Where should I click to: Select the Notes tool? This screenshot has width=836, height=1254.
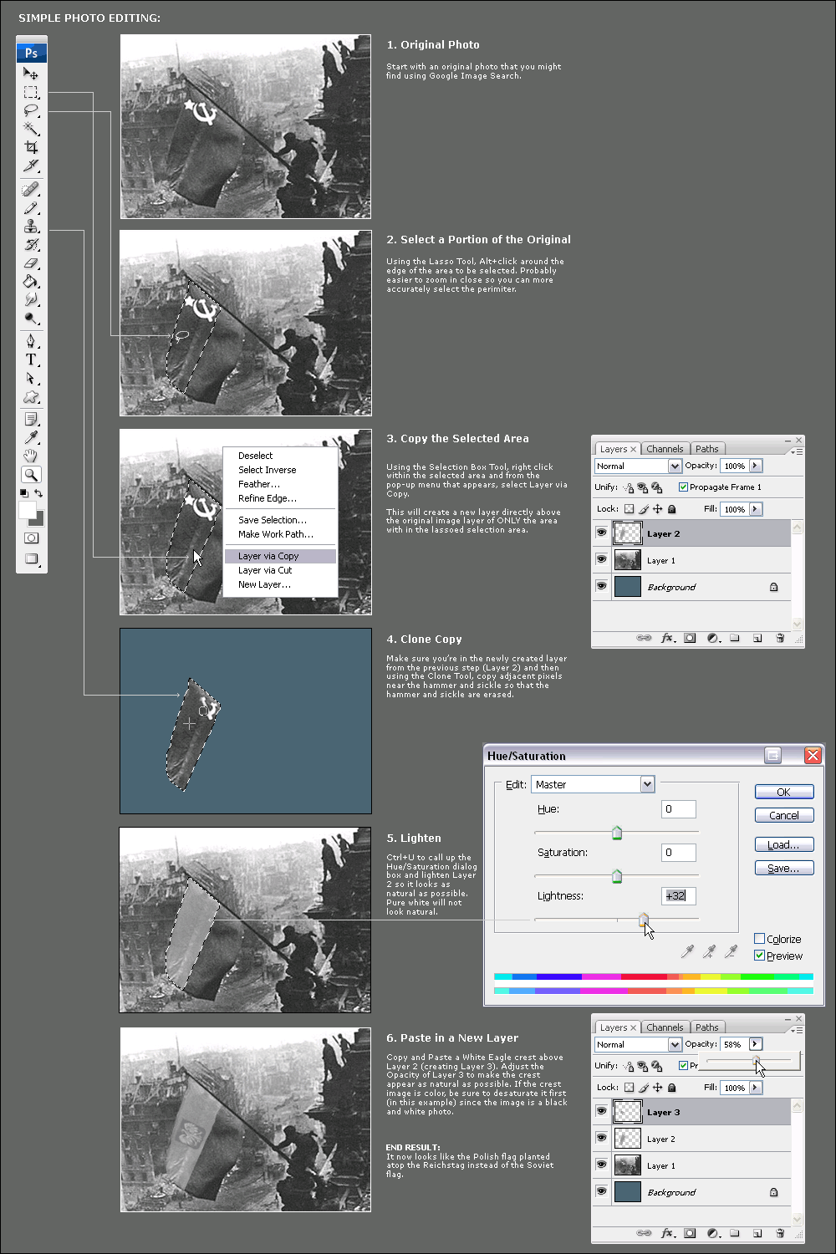pyautogui.click(x=31, y=419)
